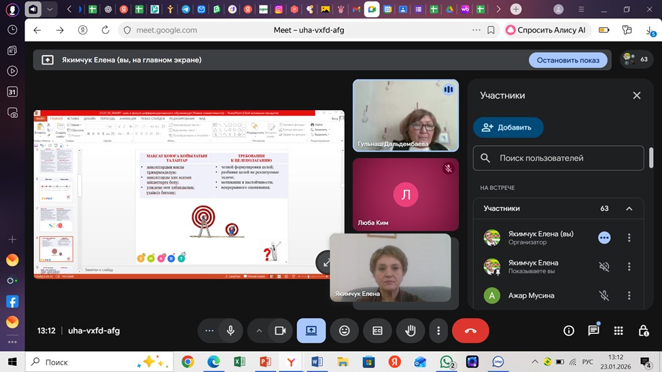
Task: Open the emoji reactions button
Action: [x=345, y=331]
